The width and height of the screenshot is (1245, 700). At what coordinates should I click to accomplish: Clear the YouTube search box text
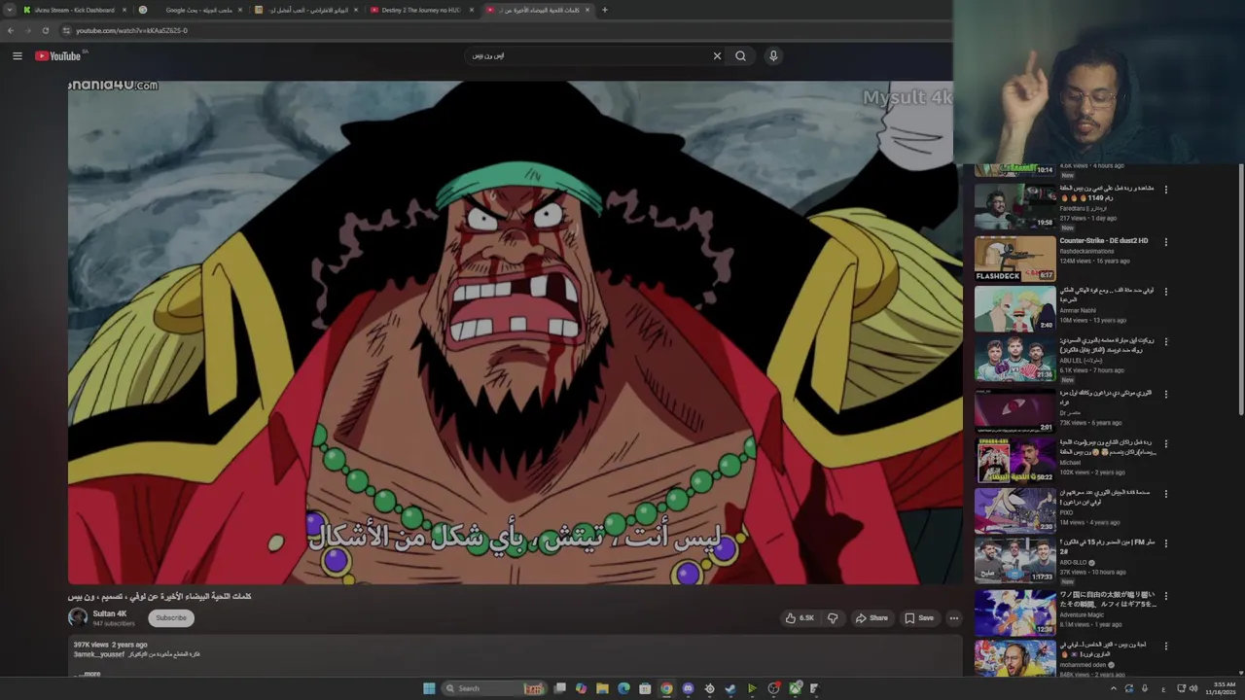pos(717,55)
